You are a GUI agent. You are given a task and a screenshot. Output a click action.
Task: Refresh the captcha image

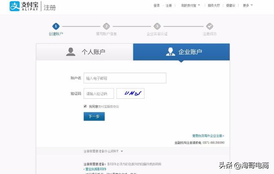(x=131, y=93)
